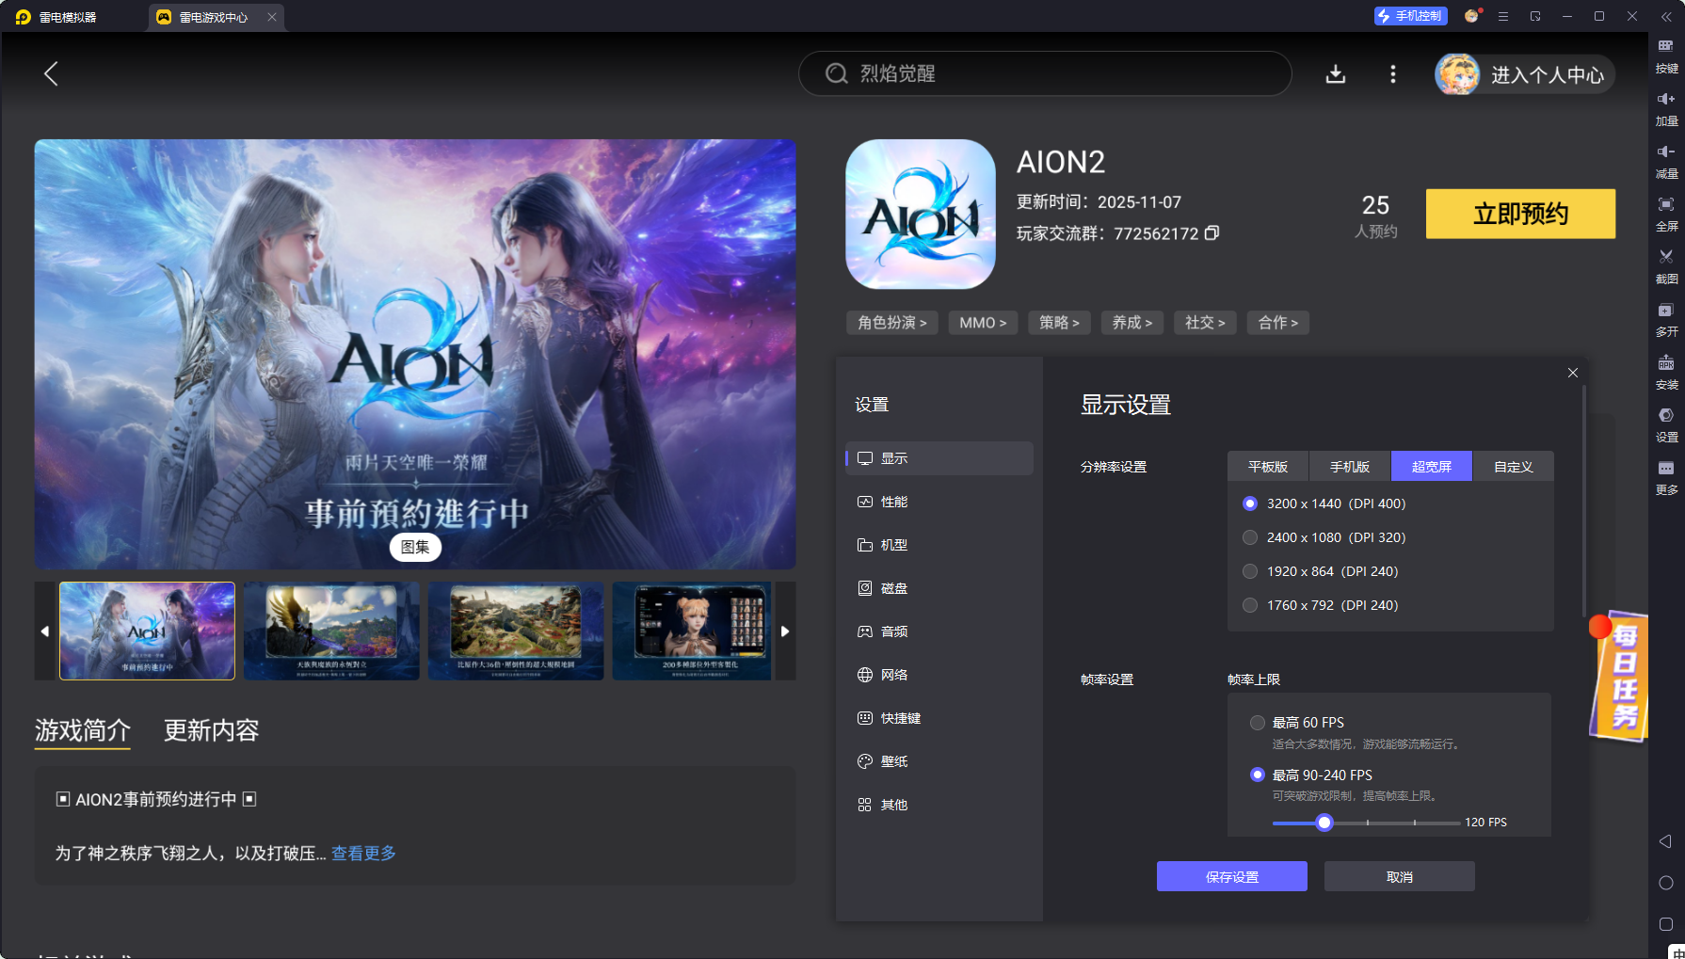
Task: Click the 全屏 fullscreen icon in sidebar
Action: [1666, 214]
